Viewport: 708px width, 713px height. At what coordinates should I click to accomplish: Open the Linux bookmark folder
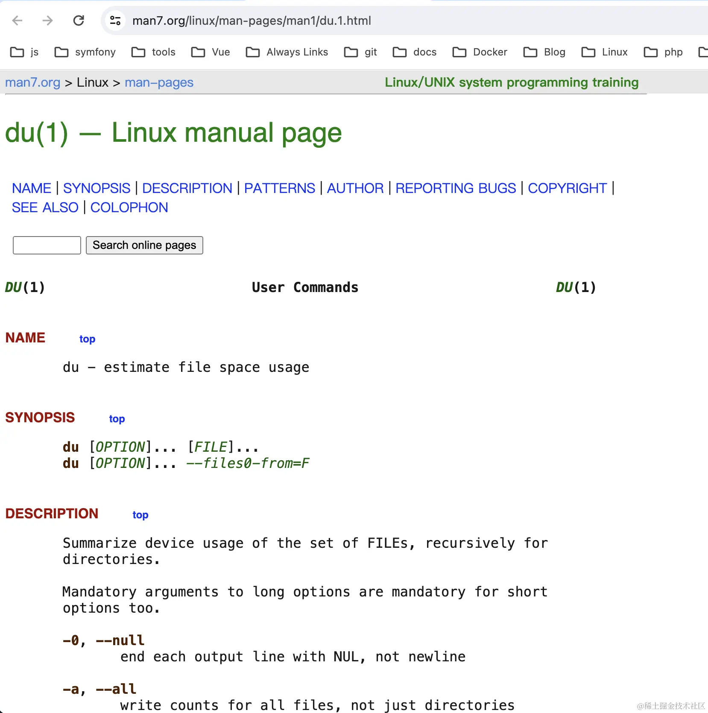click(x=605, y=52)
